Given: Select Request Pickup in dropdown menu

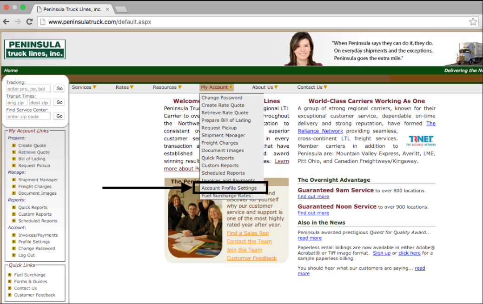Looking at the screenshot, I should click(x=219, y=127).
